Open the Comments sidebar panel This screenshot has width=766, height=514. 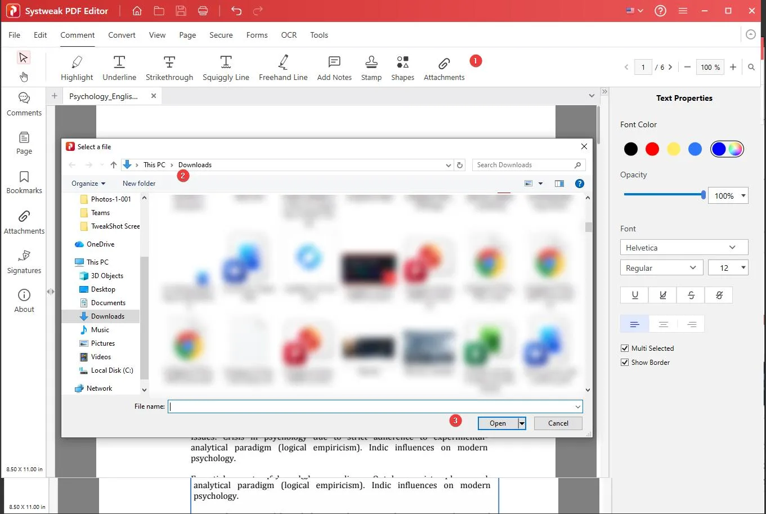tap(24, 104)
